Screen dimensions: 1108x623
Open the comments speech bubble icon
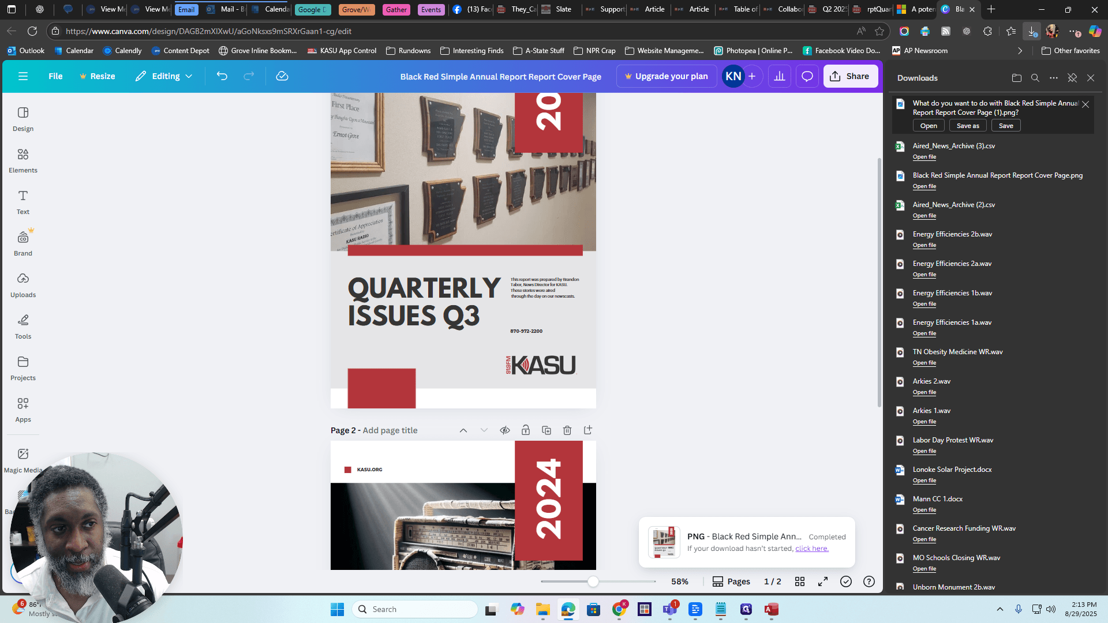coord(807,76)
